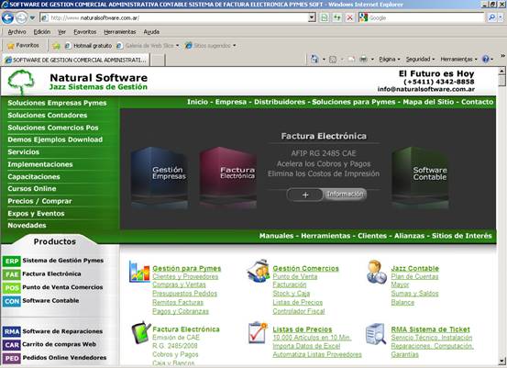This screenshot has height=368, width=507.
Task: Open the Archivo menu
Action: (17, 32)
